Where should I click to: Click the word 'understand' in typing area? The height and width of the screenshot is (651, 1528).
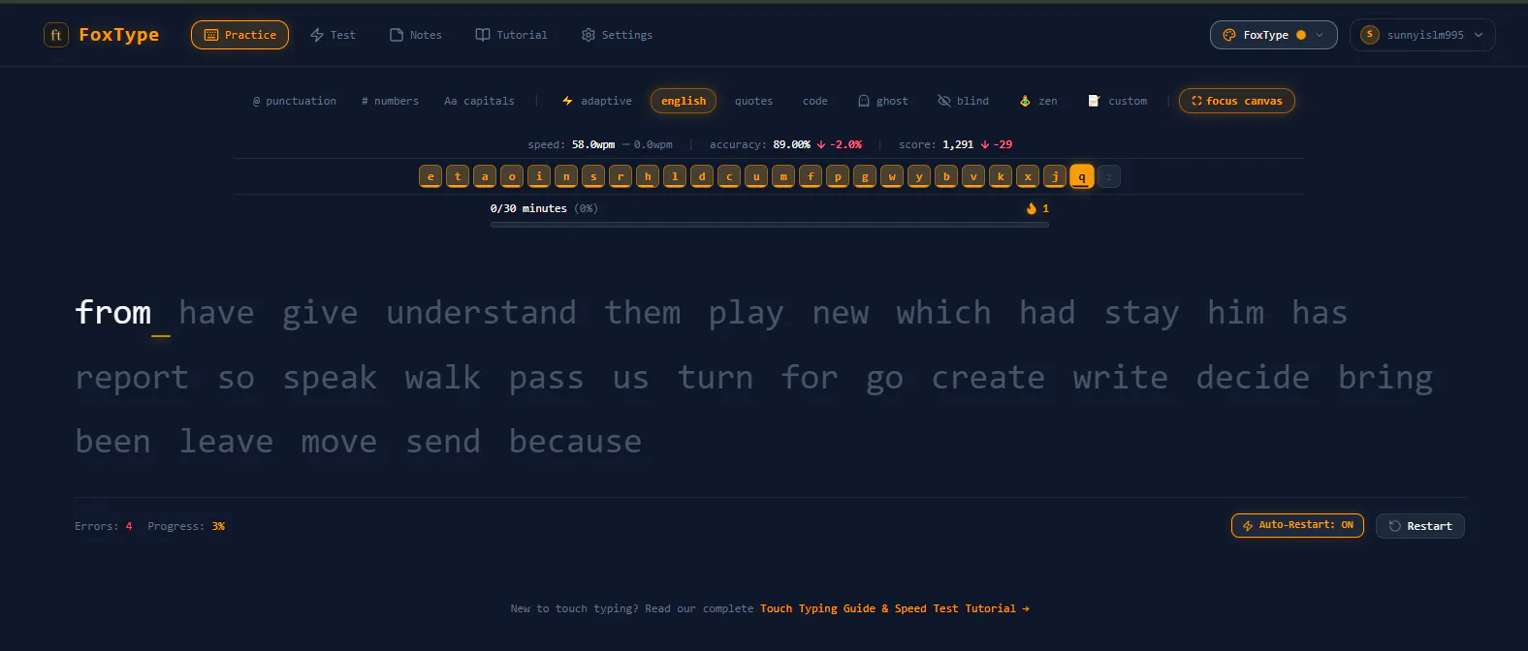tap(482, 313)
